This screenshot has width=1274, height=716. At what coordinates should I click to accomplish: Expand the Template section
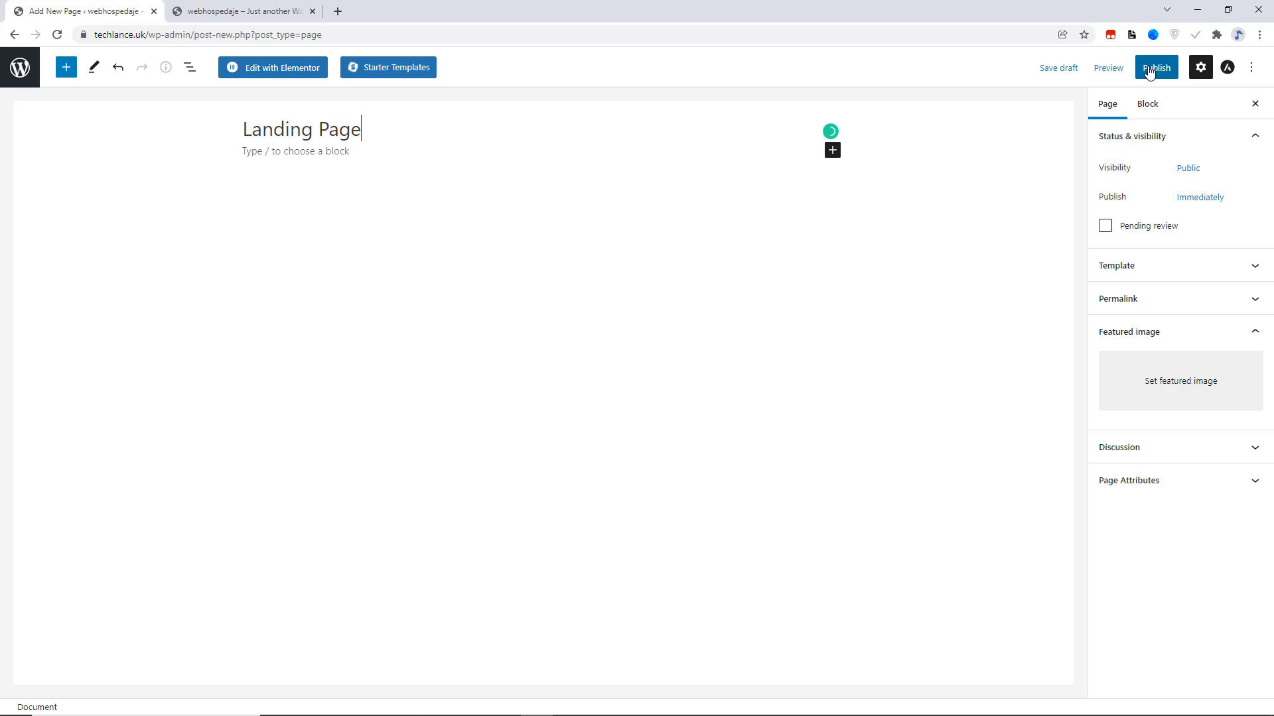tap(1180, 265)
